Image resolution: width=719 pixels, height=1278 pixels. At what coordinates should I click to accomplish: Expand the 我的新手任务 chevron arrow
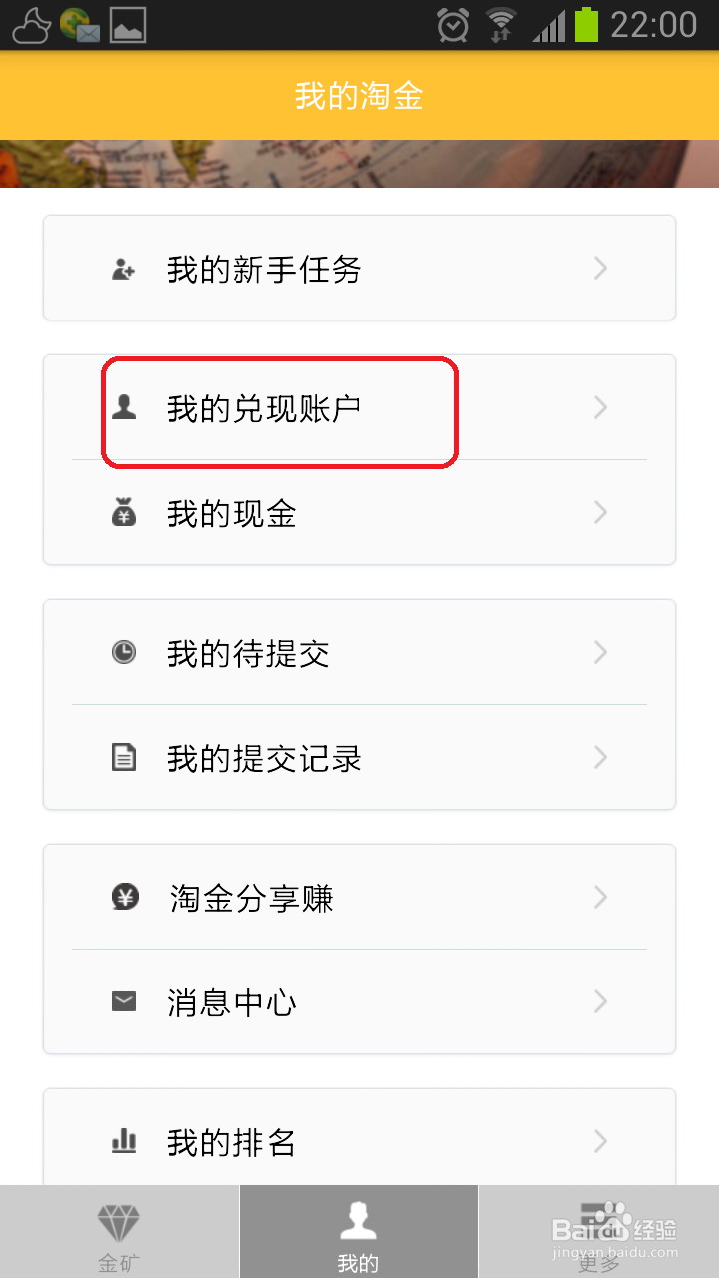pos(600,268)
